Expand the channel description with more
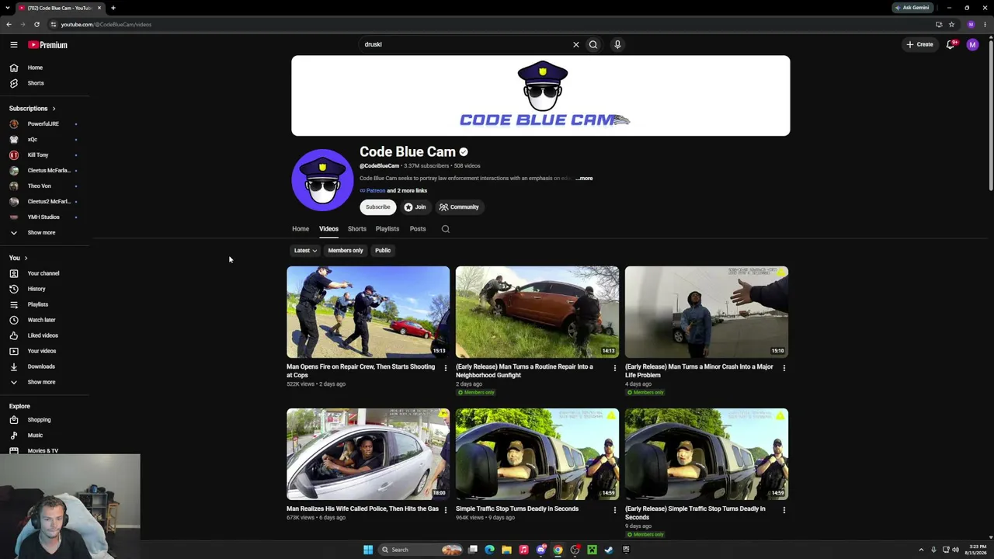The image size is (994, 559). (x=586, y=179)
